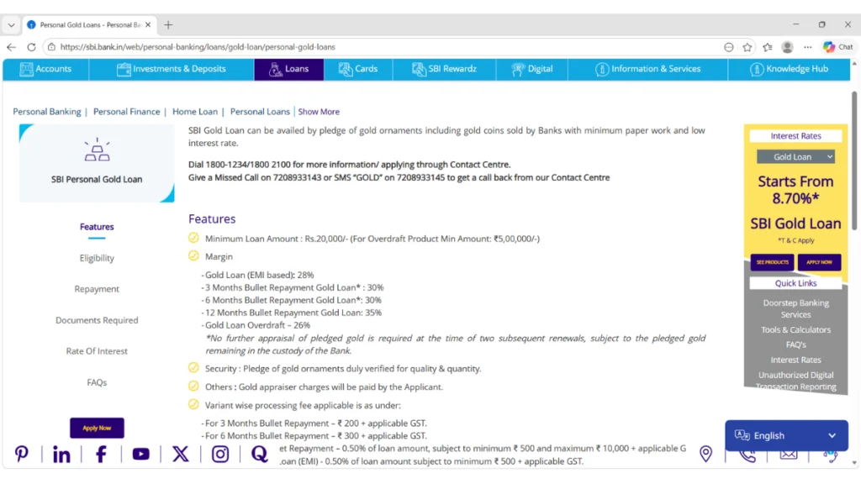Click the address bar reader icon

point(729,47)
